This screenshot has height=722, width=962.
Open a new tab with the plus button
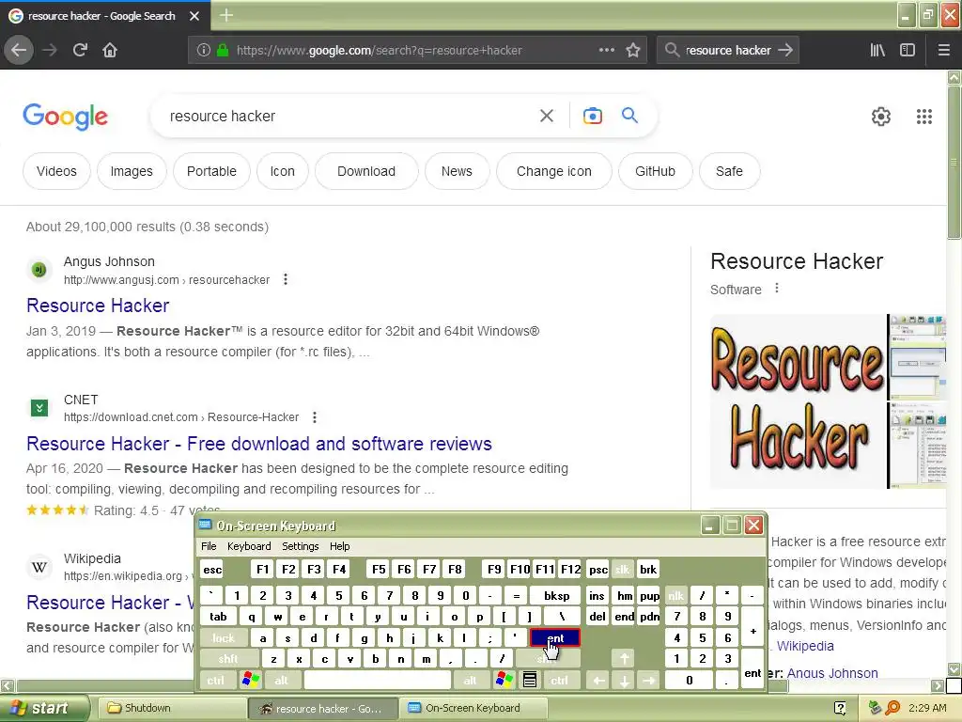point(226,15)
